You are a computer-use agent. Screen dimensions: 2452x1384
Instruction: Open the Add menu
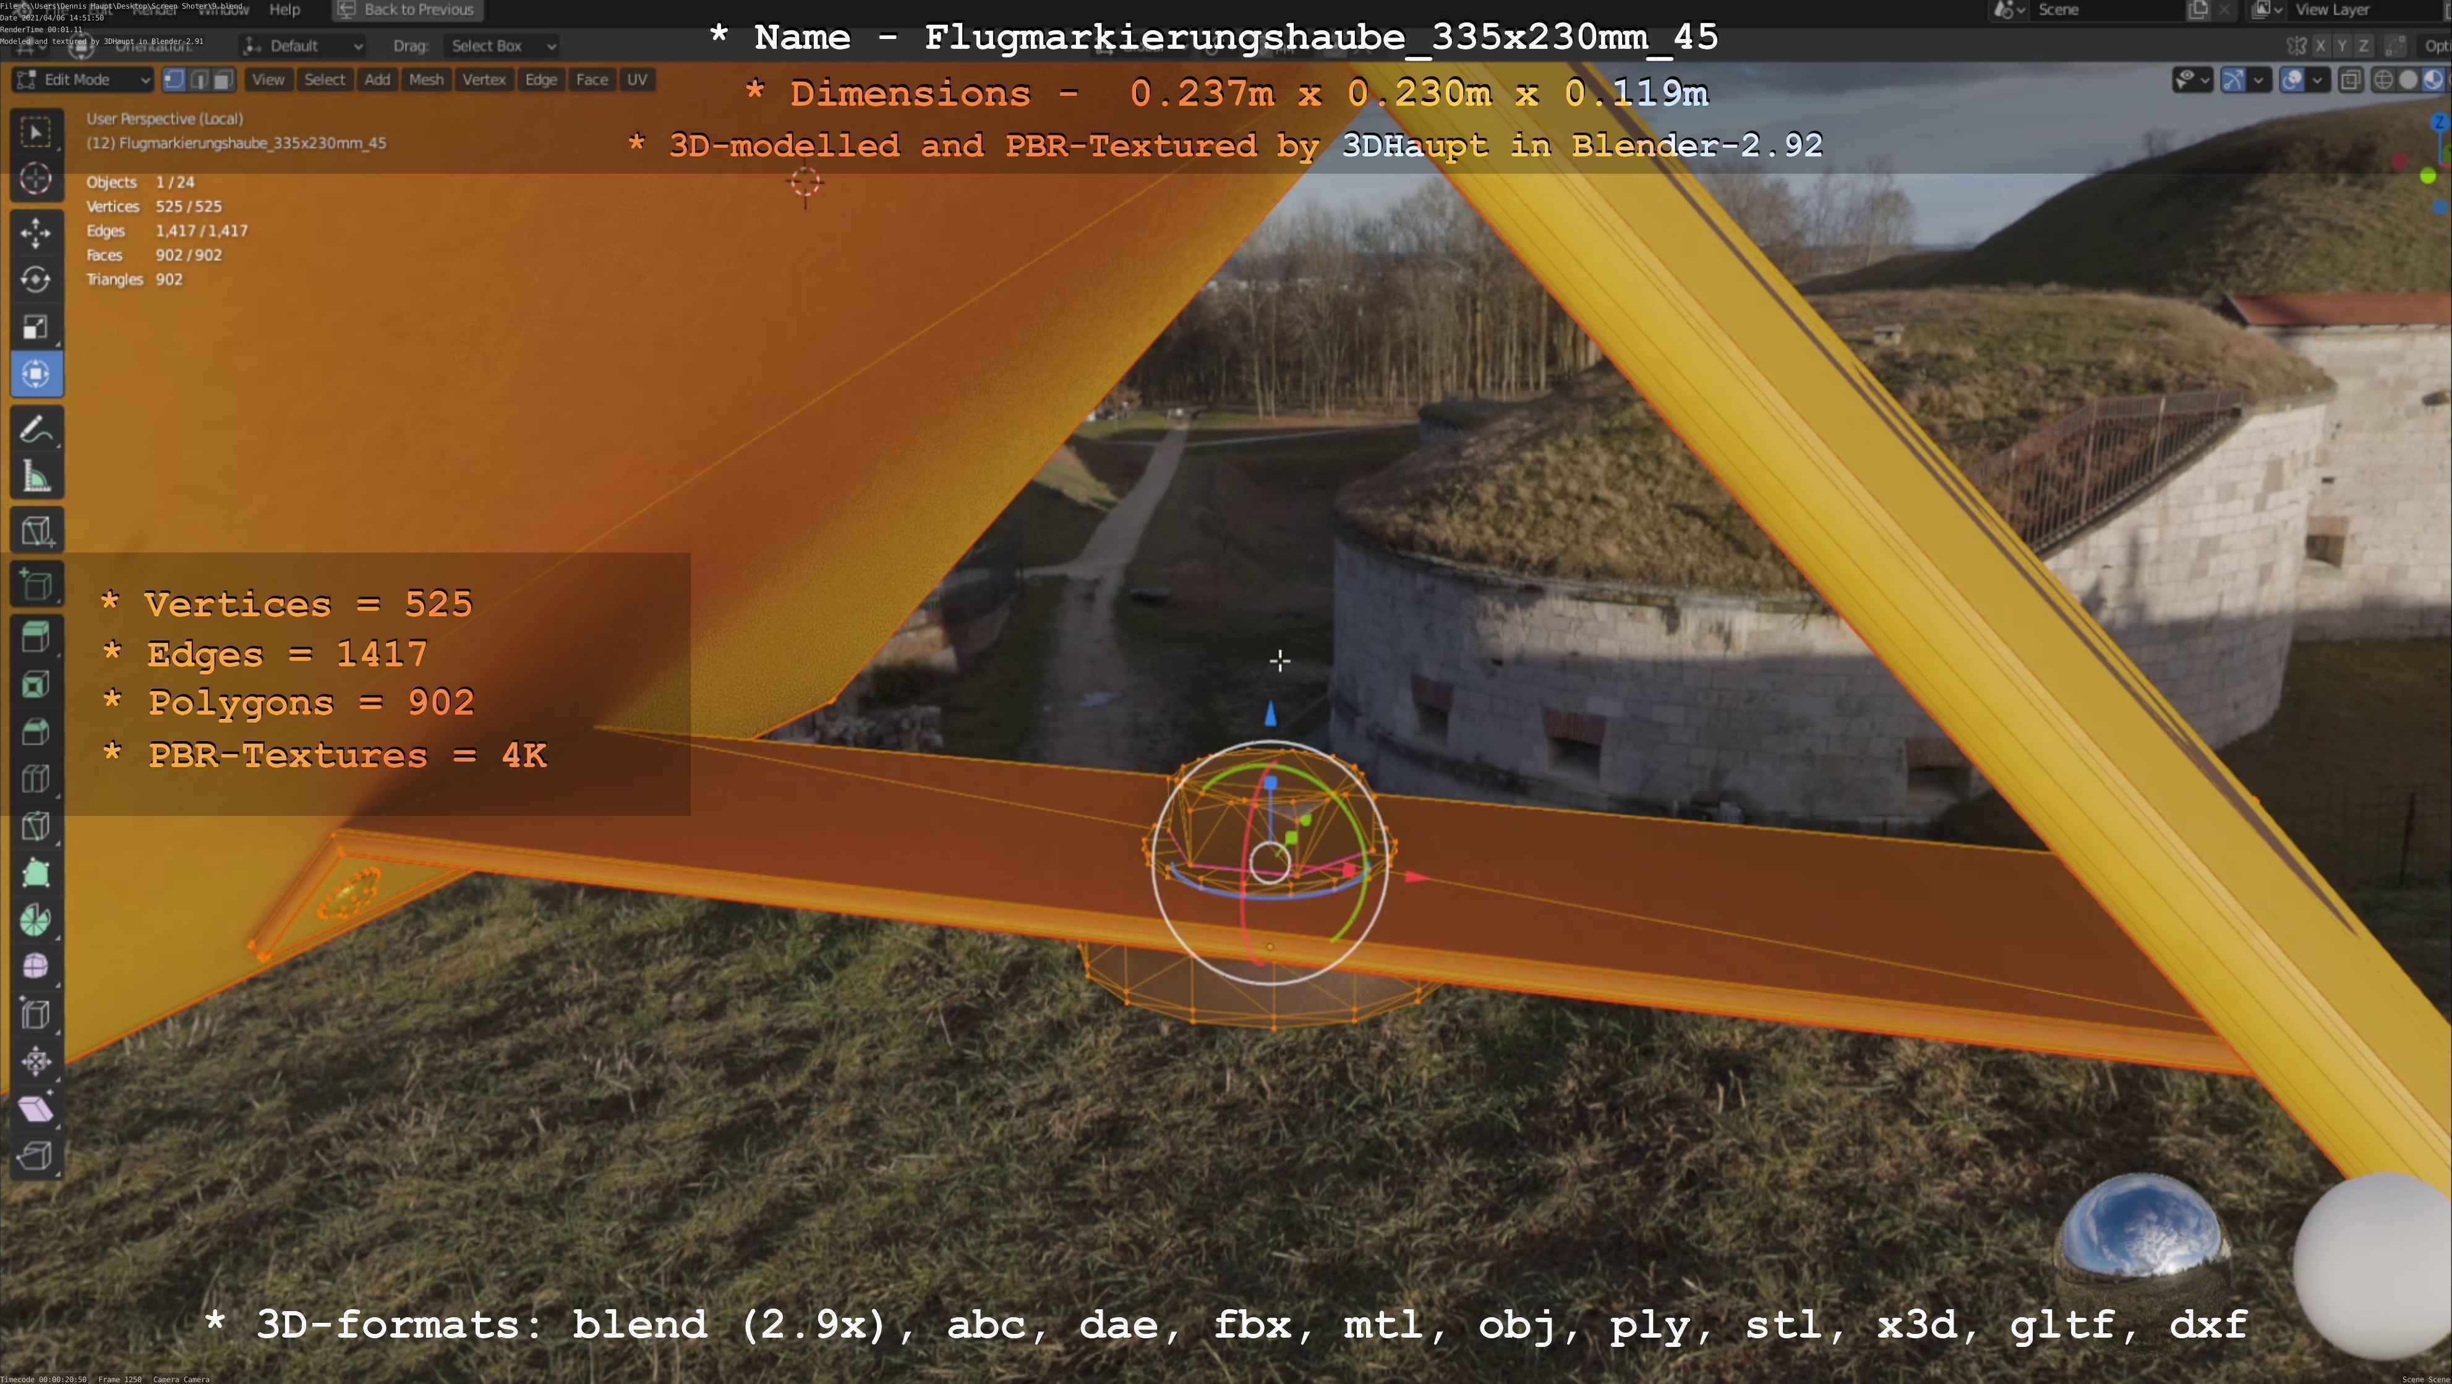pos(377,80)
